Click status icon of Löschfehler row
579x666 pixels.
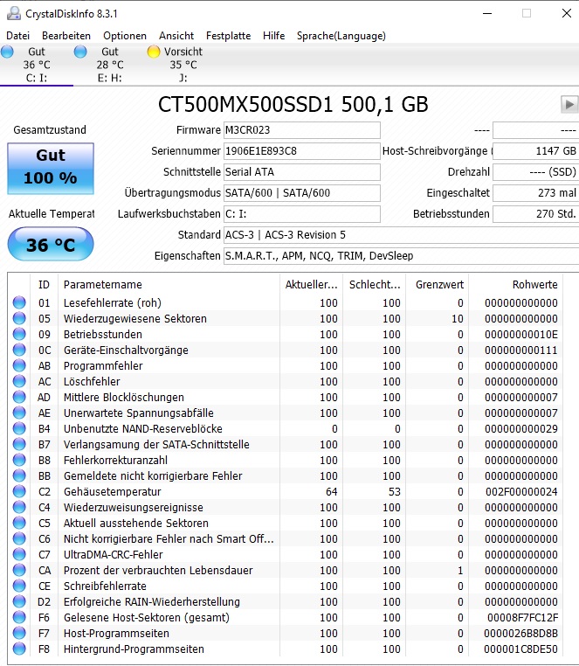pos(19,381)
